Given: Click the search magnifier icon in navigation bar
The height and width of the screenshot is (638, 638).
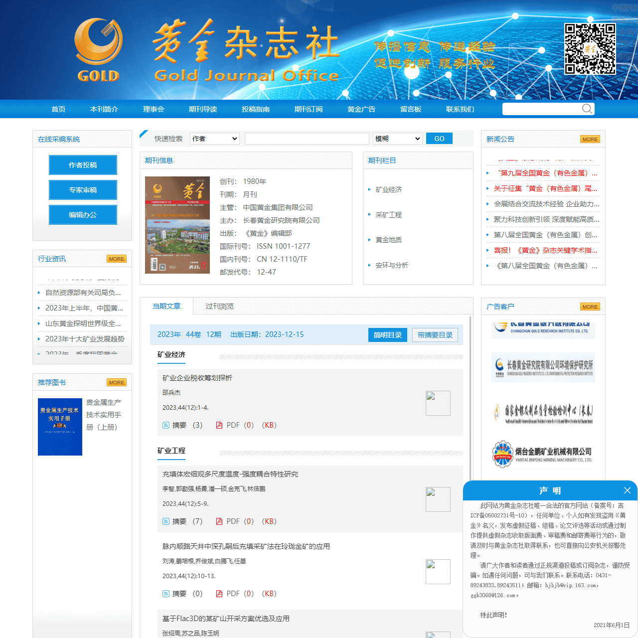Looking at the screenshot, I should (x=587, y=109).
